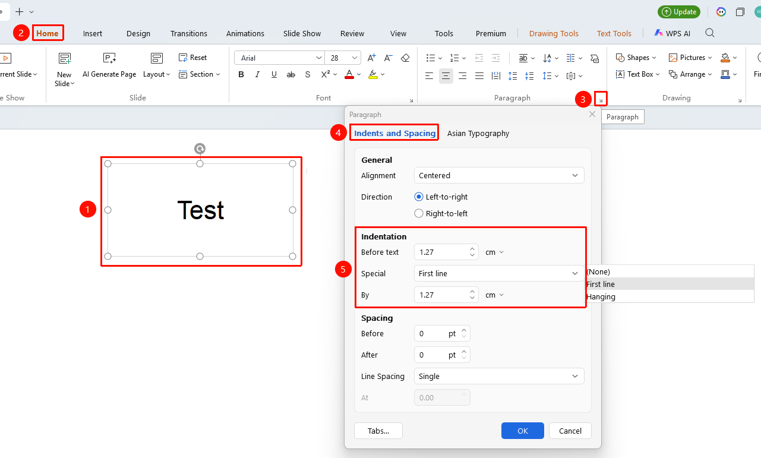This screenshot has width=761, height=458.
Task: Open the Alignment Centered dropdown
Action: pyautogui.click(x=499, y=175)
